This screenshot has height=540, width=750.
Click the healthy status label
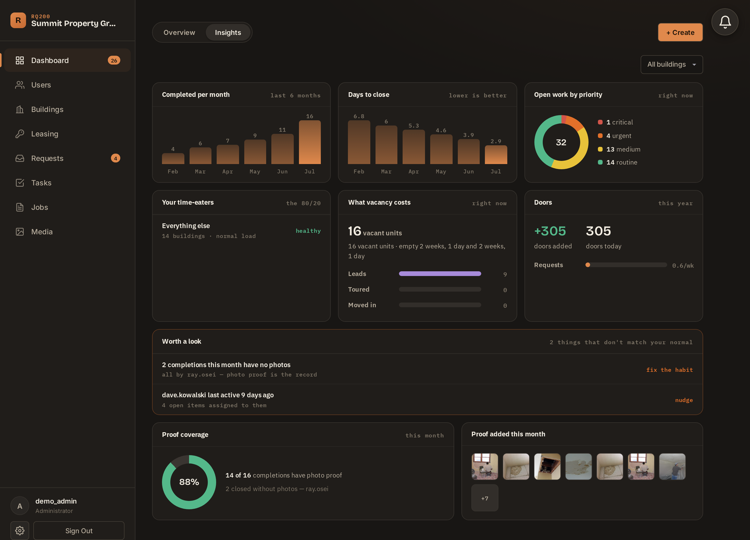click(308, 231)
